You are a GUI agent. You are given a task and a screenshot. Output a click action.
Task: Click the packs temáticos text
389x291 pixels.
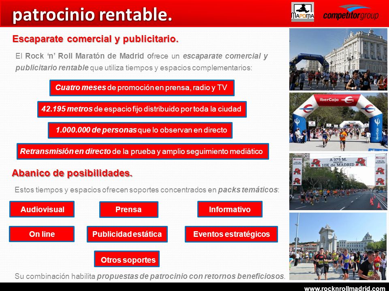pyautogui.click(x=248, y=190)
